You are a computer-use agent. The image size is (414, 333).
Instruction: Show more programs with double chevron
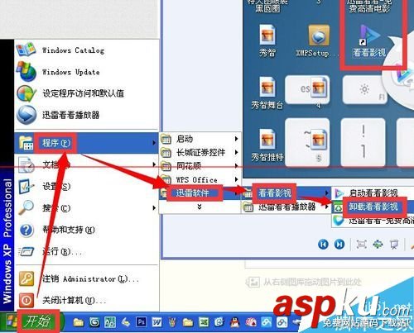[x=200, y=207]
